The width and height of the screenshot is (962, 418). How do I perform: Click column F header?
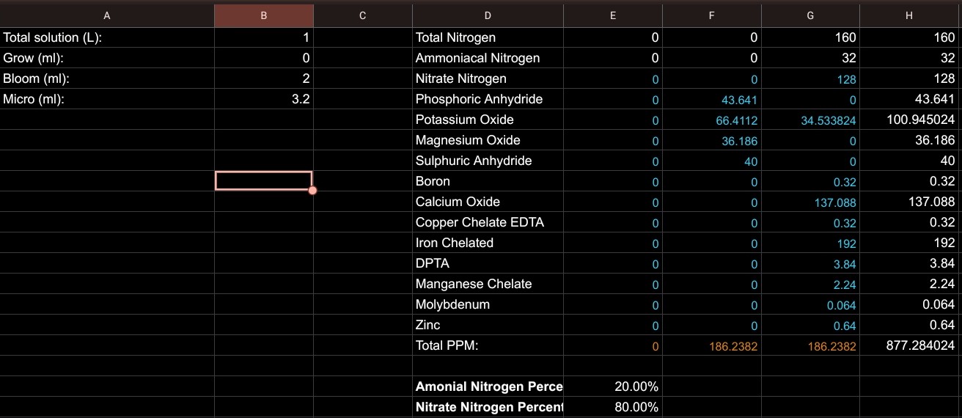(x=711, y=15)
